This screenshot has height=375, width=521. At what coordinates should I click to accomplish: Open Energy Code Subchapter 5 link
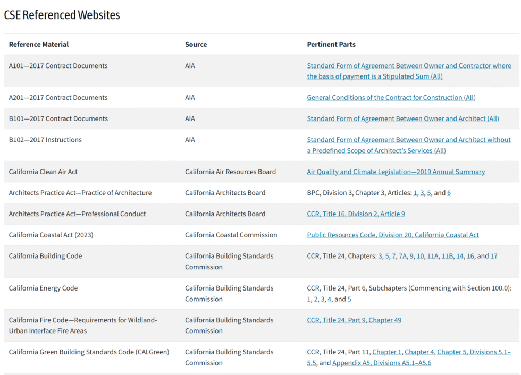click(349, 299)
